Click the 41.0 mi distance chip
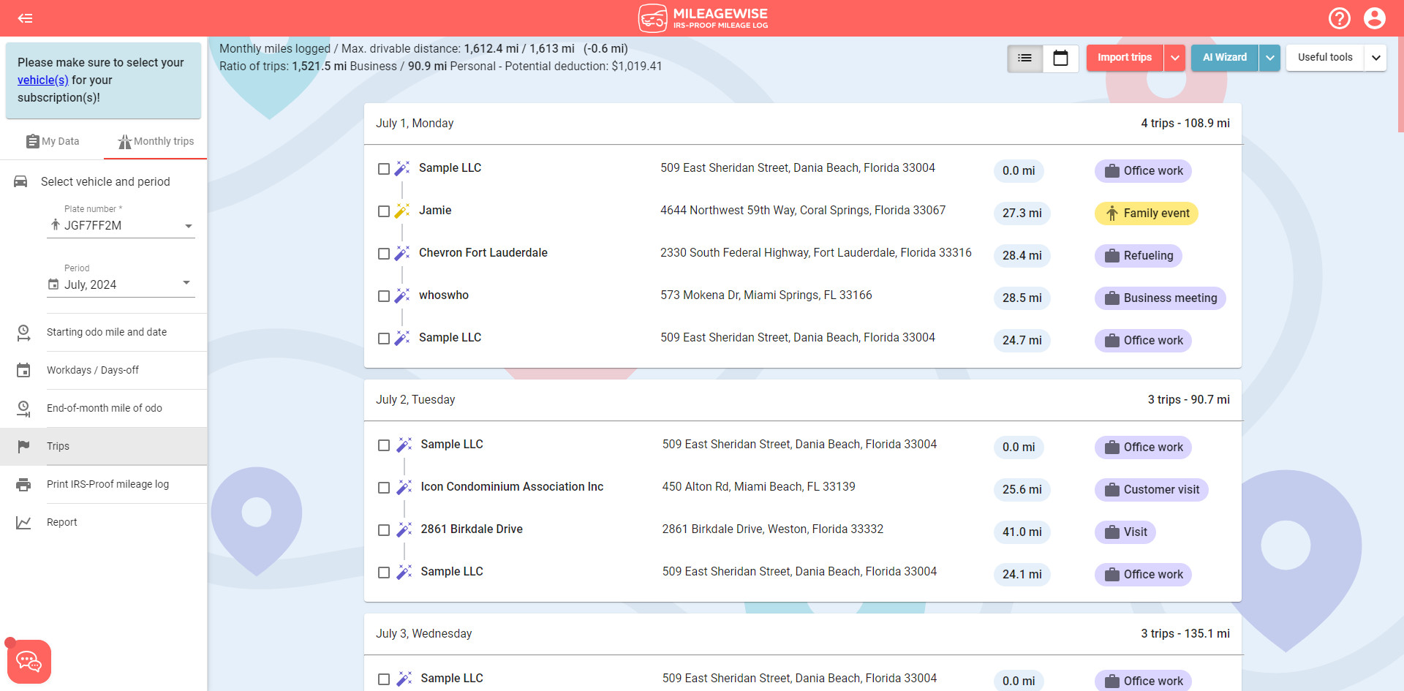The image size is (1404, 691). [1022, 532]
